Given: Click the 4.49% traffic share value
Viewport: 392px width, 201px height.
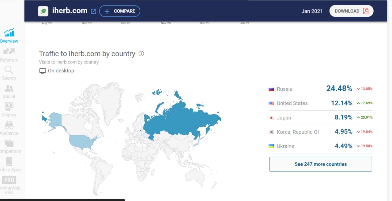Looking at the screenshot, I should tap(343, 146).
